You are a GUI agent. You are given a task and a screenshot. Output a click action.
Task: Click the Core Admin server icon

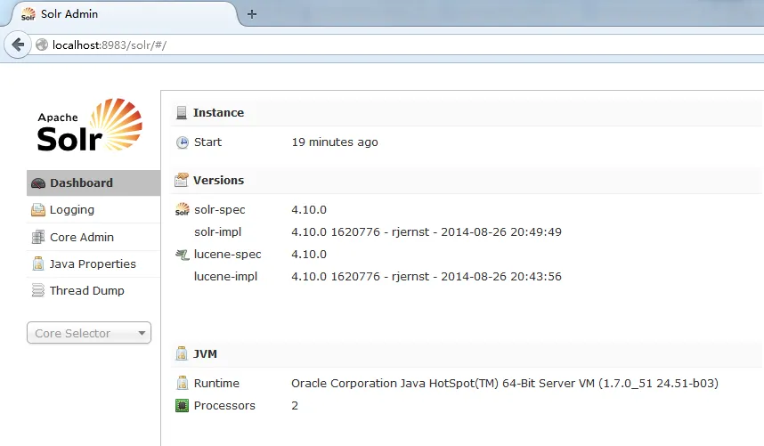[x=38, y=237]
